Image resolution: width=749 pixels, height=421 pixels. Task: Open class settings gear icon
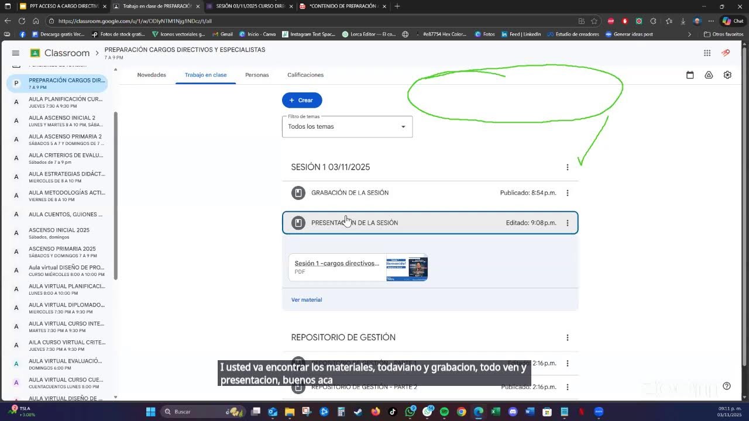coord(727,75)
